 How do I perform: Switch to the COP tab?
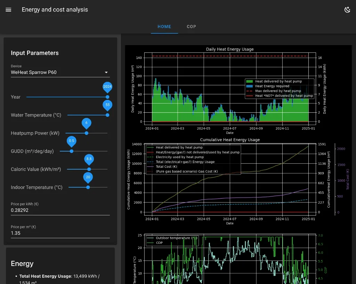coord(191,26)
